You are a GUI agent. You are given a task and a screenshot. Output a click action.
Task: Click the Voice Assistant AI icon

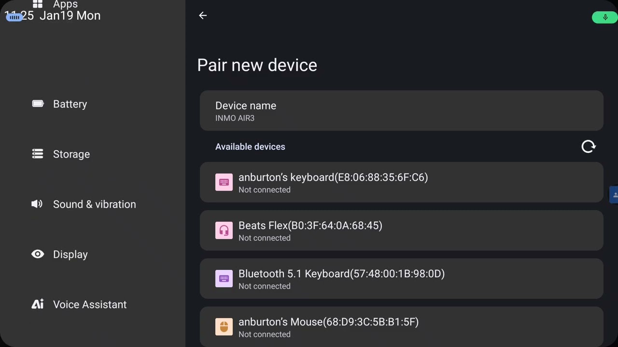38,304
